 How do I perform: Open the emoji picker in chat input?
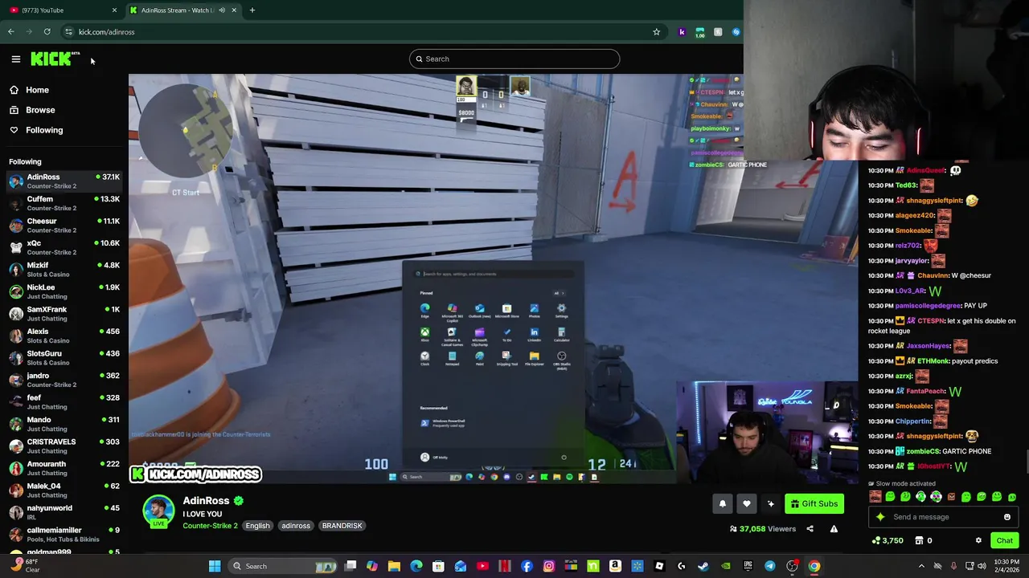[x=1006, y=517]
